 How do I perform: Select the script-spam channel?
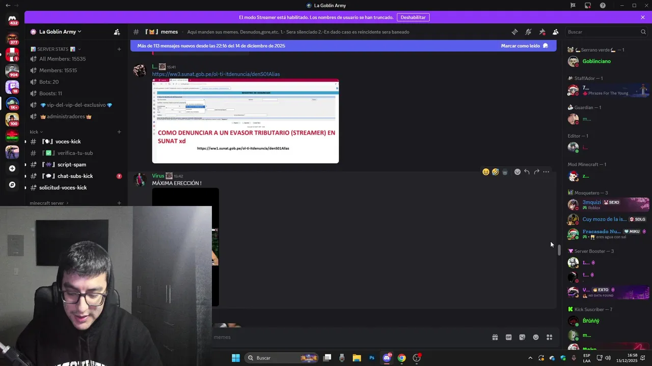(x=75, y=165)
